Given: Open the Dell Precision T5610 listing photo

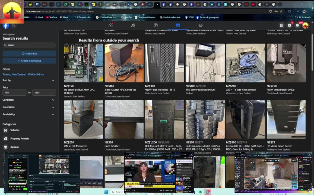Looking at the screenshot, I should point(165,63).
